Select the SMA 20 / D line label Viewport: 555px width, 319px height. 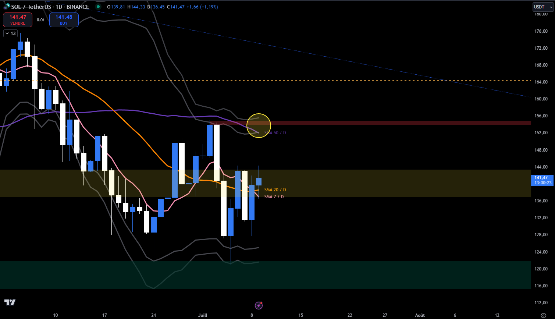click(275, 190)
